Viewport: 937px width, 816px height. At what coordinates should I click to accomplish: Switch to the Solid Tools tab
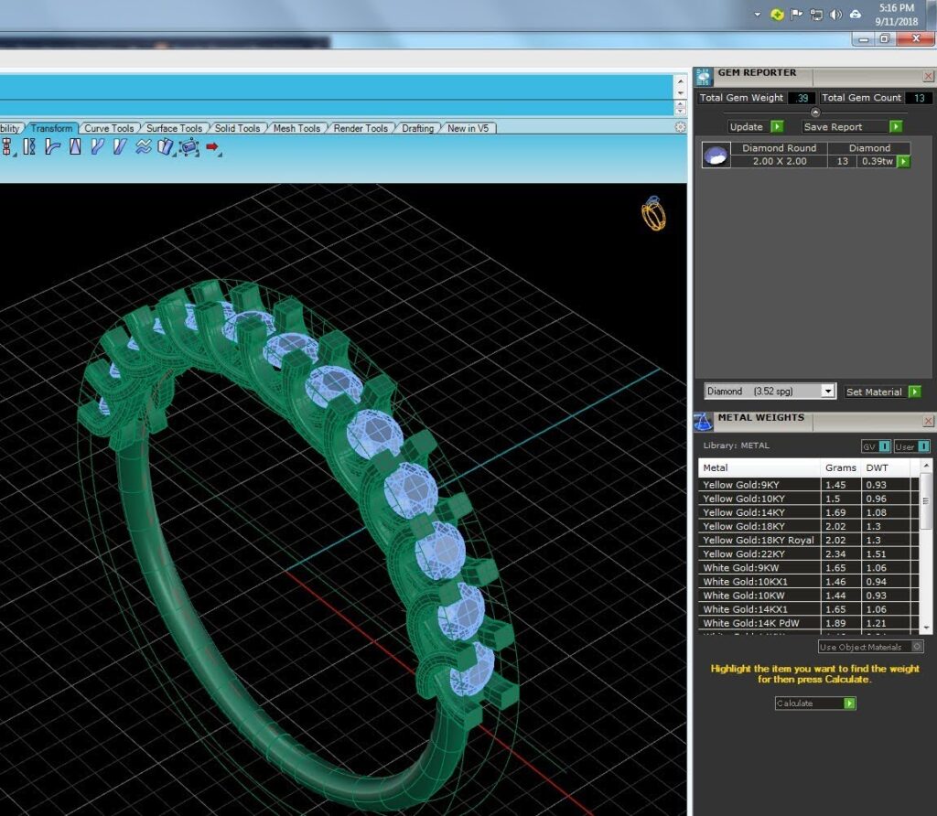[x=237, y=128]
